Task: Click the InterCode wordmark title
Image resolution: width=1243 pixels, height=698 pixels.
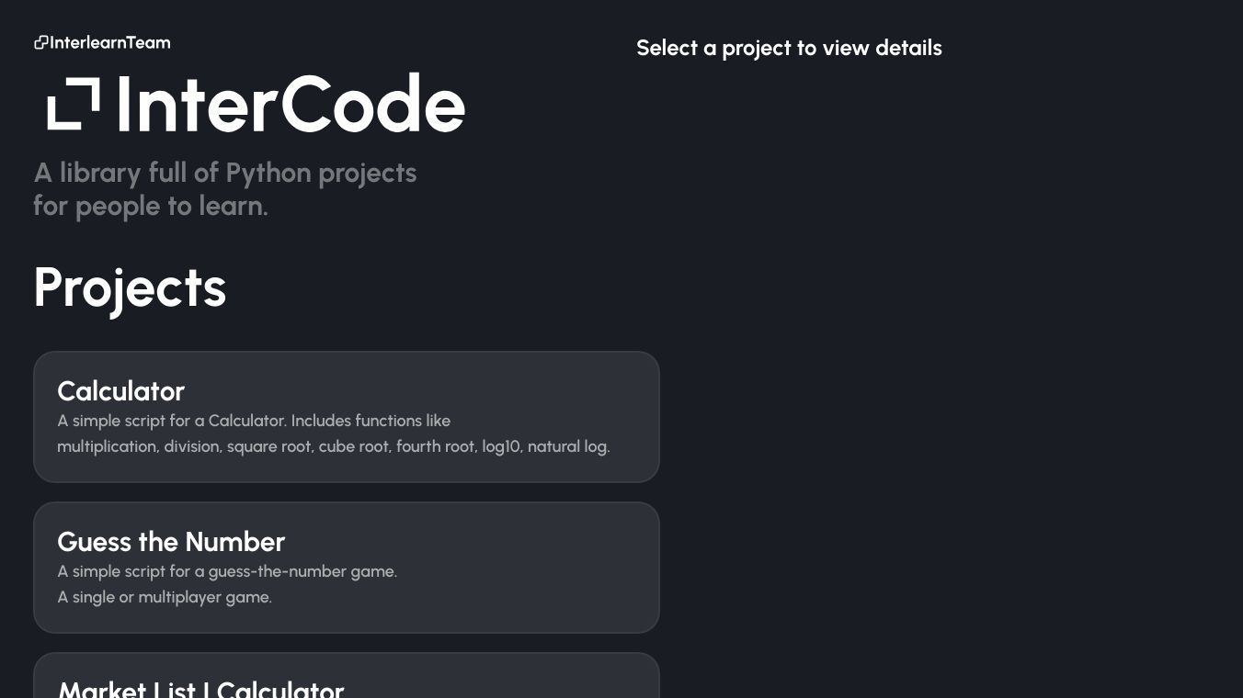Action: (291, 105)
